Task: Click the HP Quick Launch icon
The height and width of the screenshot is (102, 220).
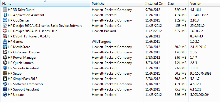Action: click(x=5, y=63)
